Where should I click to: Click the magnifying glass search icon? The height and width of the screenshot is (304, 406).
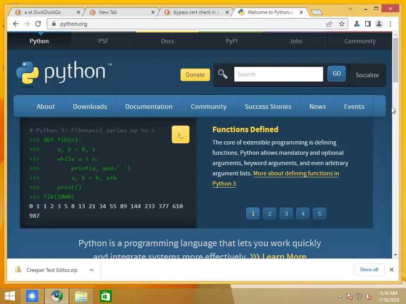[x=223, y=74]
